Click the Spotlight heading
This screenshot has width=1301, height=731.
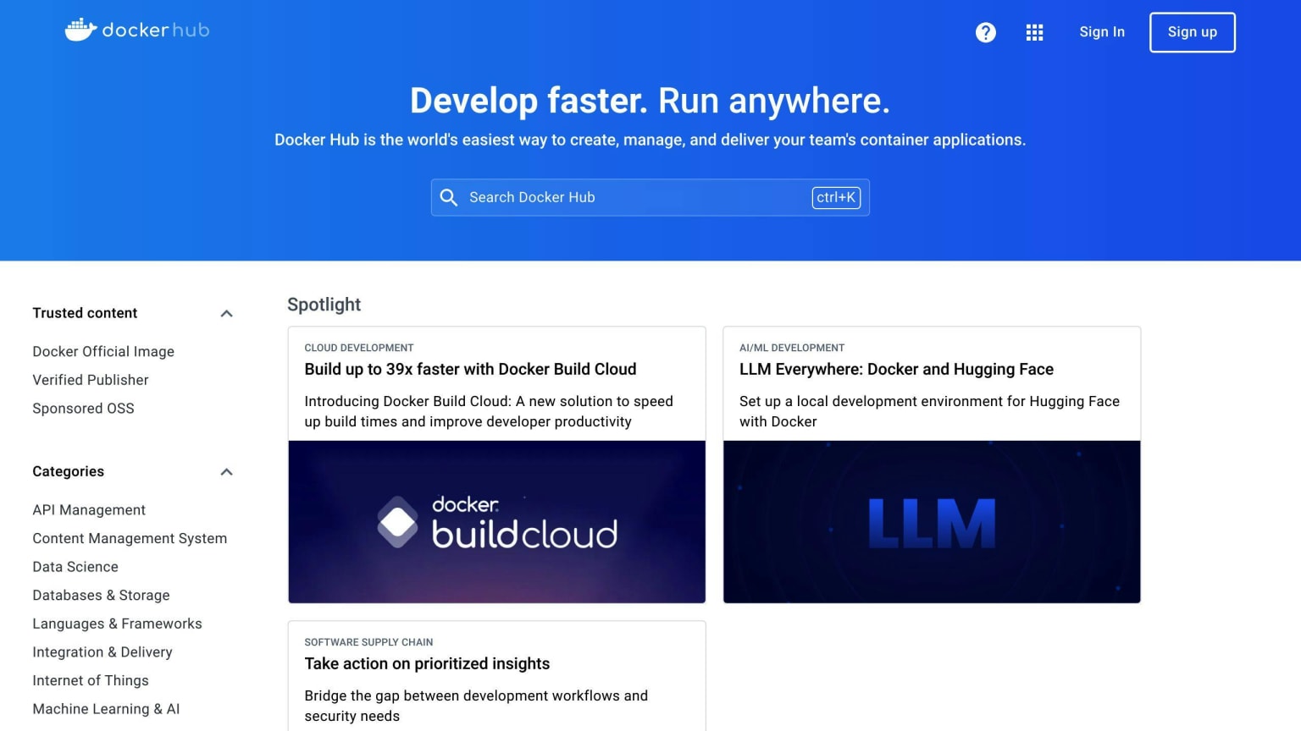point(324,305)
